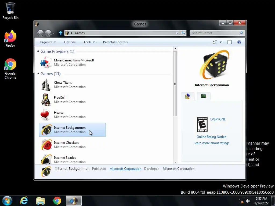Click the change your view icon
This screenshot has height=206, width=275.
pyautogui.click(x=215, y=42)
